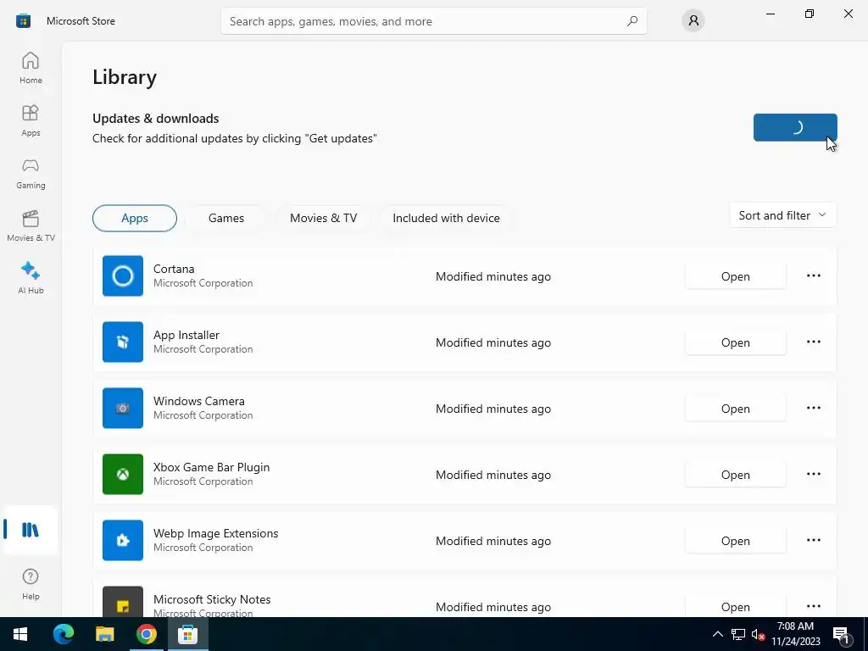The image size is (868, 651).
Task: Switch to Included with device tab
Action: tap(446, 218)
